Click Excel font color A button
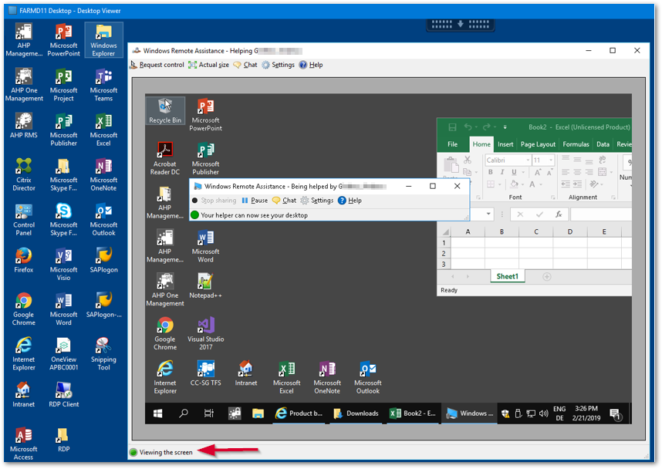 point(532,184)
